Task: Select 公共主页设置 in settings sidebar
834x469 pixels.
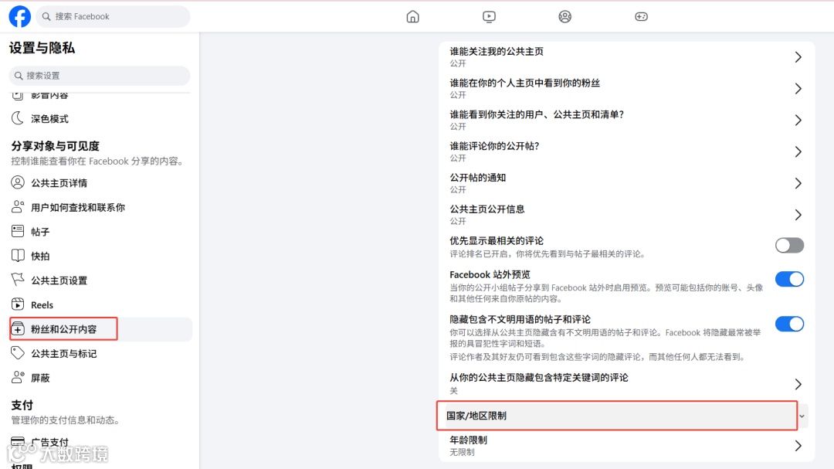Action: pos(59,280)
